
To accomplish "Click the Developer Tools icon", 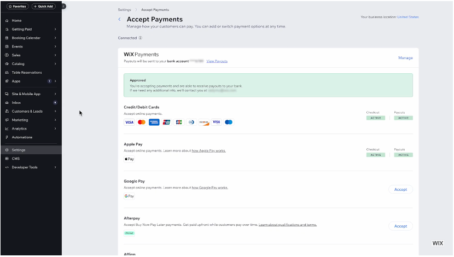I will [x=7, y=167].
